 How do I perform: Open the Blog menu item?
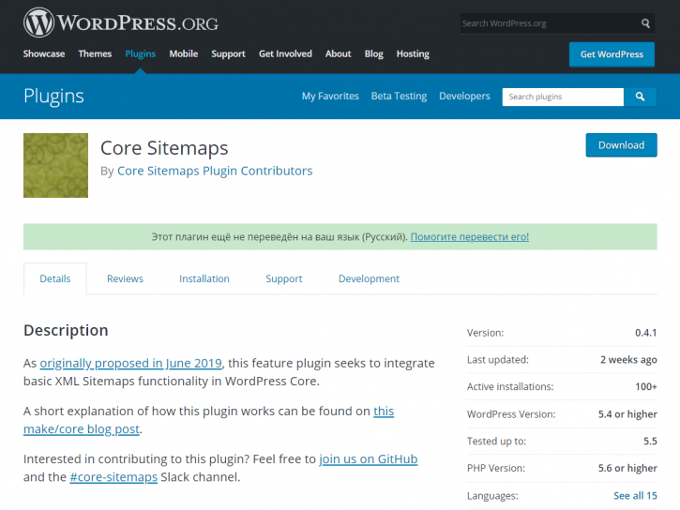coord(374,53)
